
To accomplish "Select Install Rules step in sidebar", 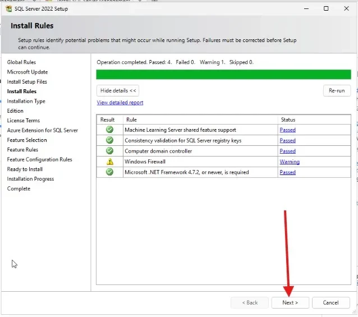I will 22,91.
